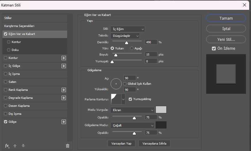Open the fx effects menu icon
Screen dimensions: 251x151
tap(7, 146)
